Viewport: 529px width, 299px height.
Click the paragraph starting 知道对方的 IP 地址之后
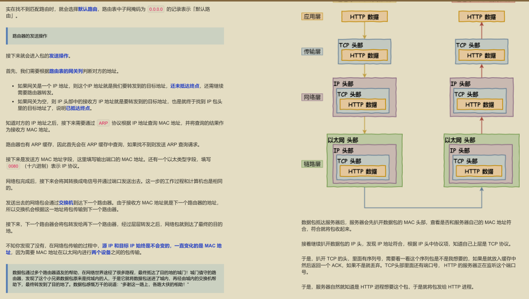114,127
